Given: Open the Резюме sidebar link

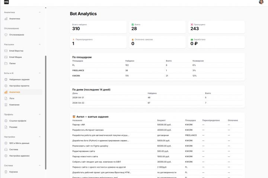Looking at the screenshot, I should point(13,127).
